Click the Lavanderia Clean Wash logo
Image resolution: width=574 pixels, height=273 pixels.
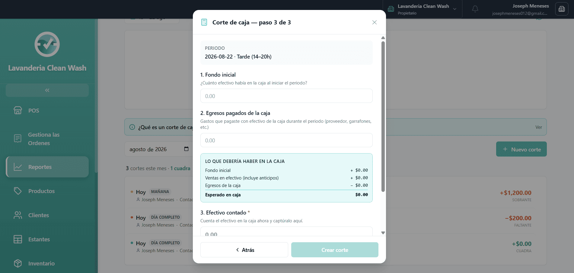[x=47, y=44]
